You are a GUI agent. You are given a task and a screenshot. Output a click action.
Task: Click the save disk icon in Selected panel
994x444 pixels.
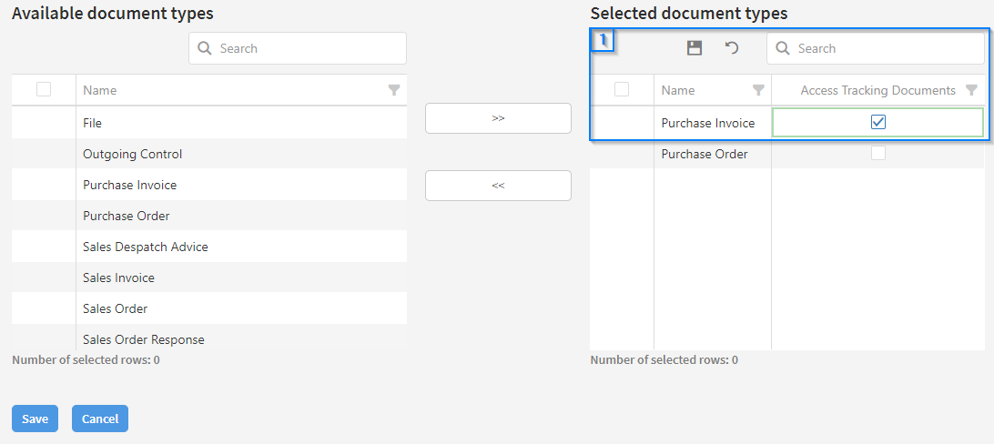(695, 48)
